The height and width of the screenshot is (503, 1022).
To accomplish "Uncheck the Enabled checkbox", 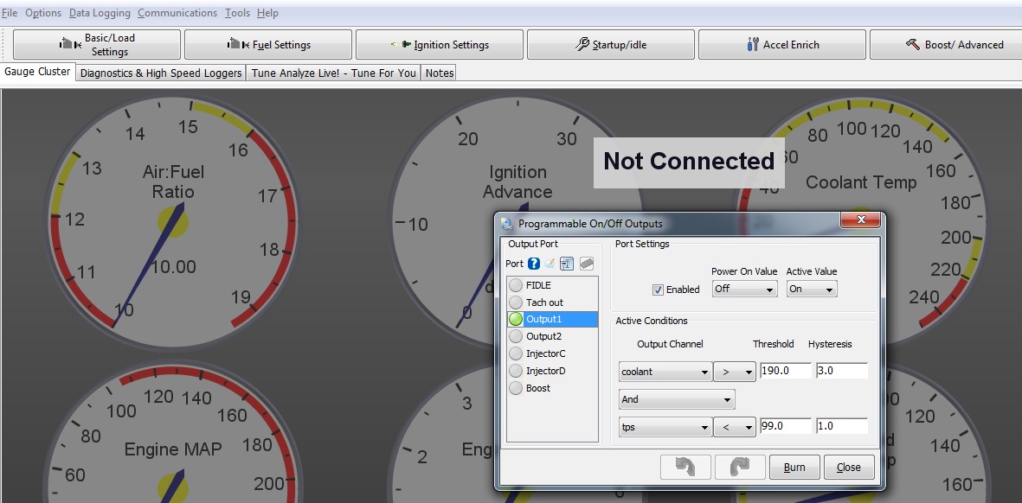I will pos(659,290).
